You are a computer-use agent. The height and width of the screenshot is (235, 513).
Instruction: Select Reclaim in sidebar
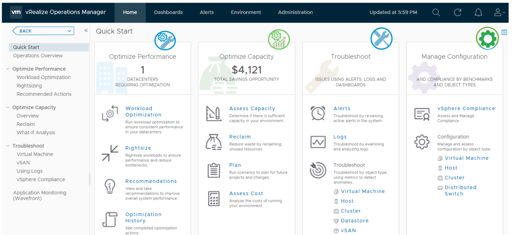[26, 124]
